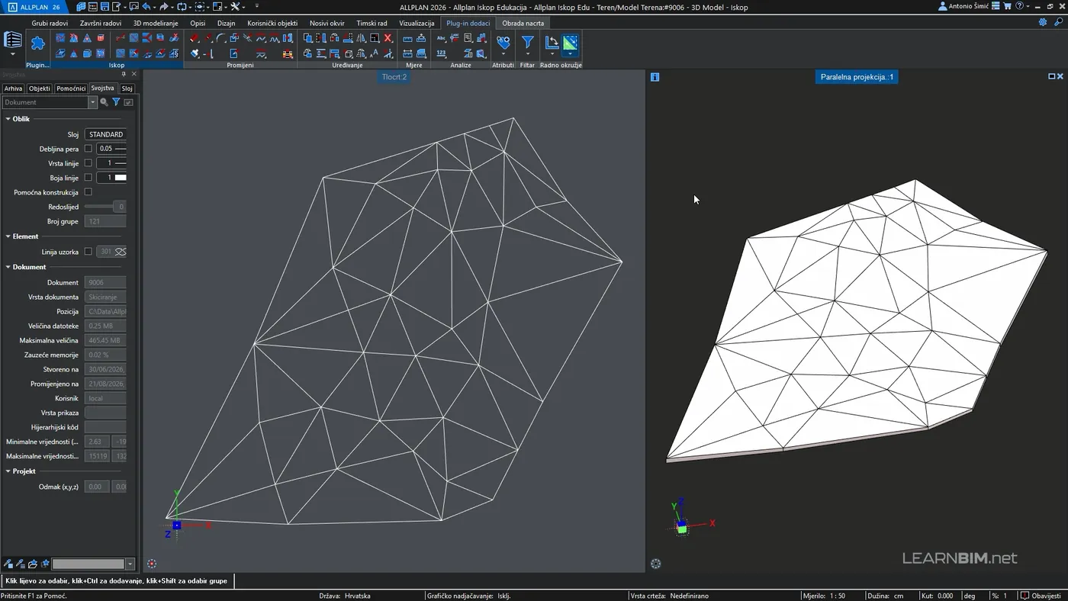This screenshot has height=601, width=1068.
Task: Click the redo arrow in the title bar
Action: coord(163,7)
